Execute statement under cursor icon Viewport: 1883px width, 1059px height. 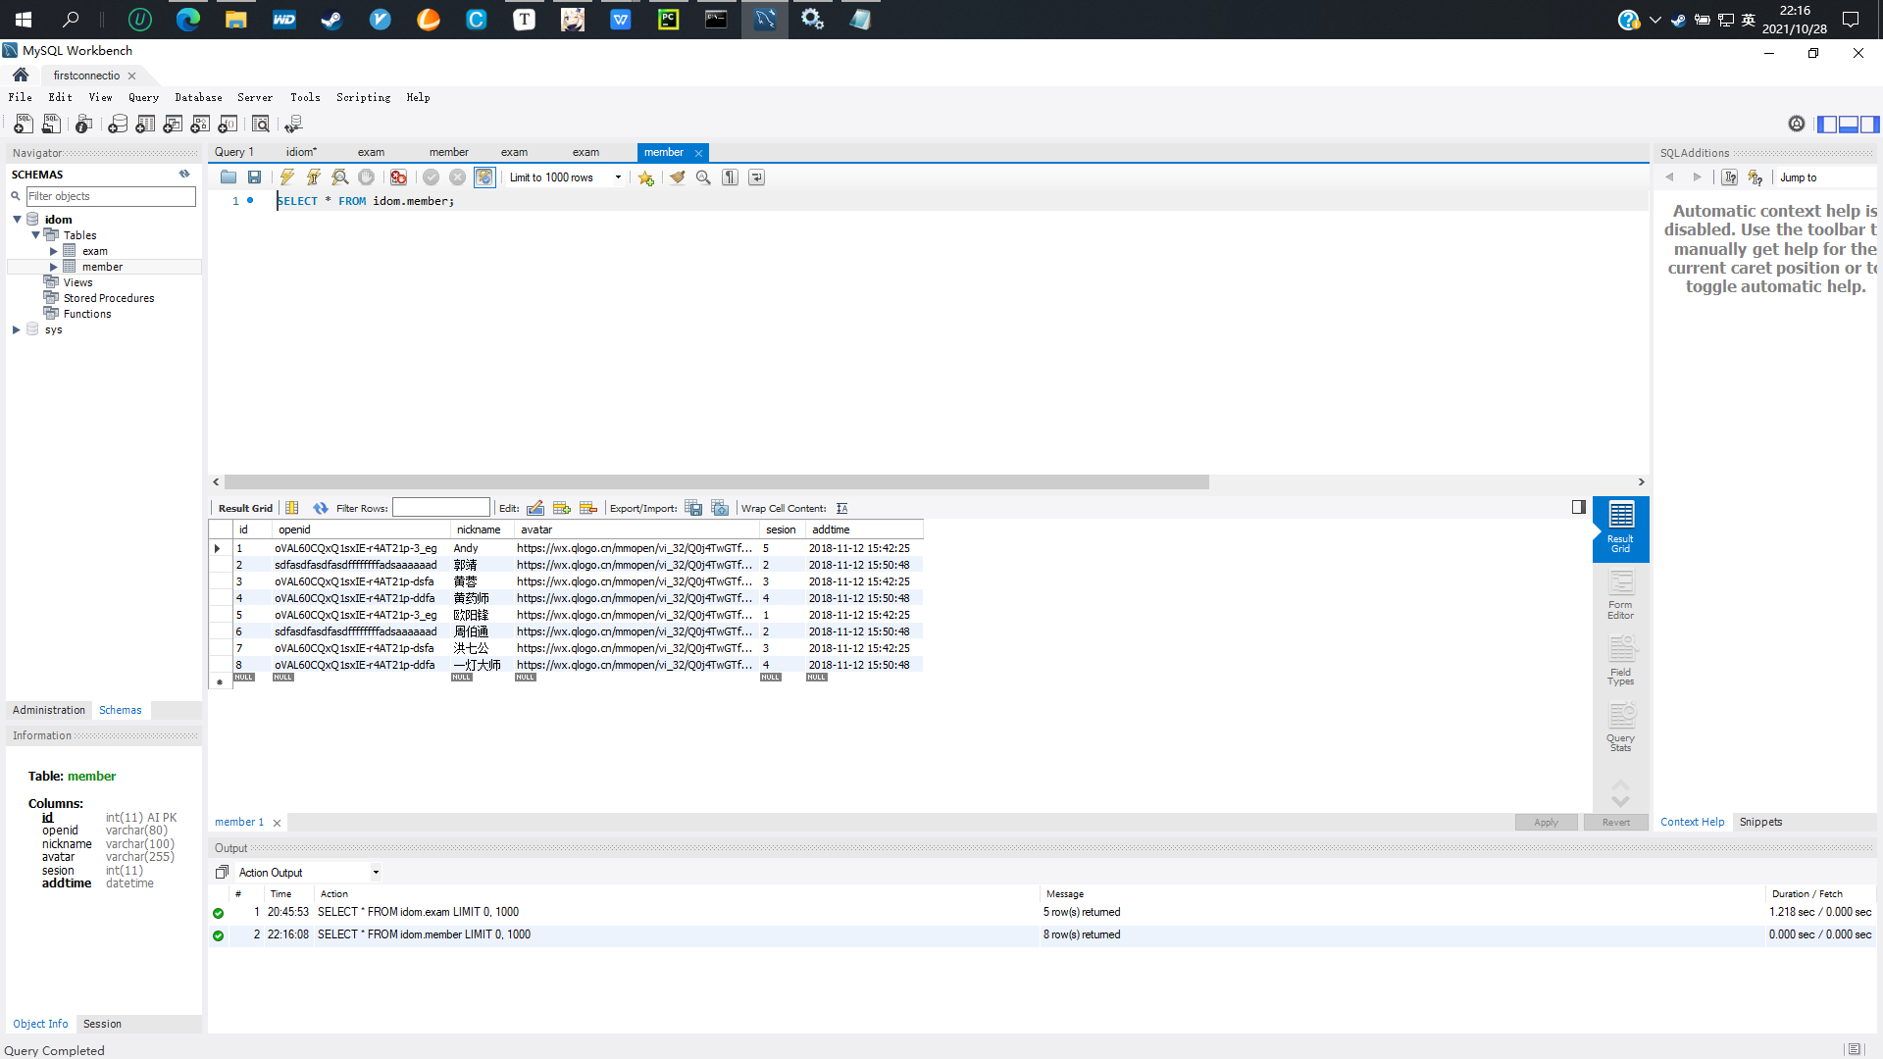[x=313, y=177]
